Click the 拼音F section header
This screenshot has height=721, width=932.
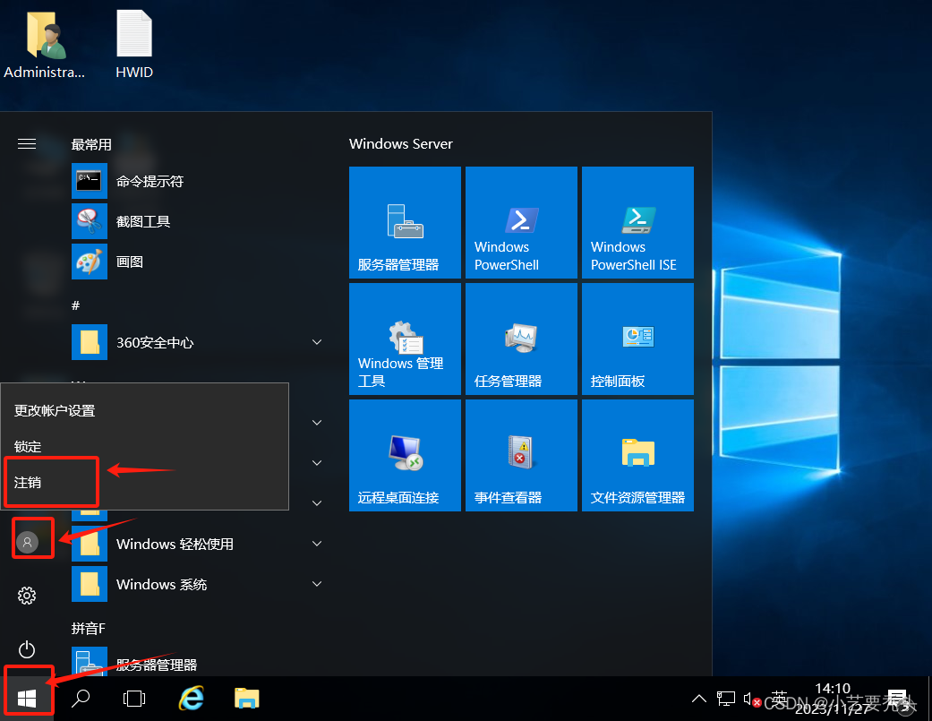coord(88,628)
